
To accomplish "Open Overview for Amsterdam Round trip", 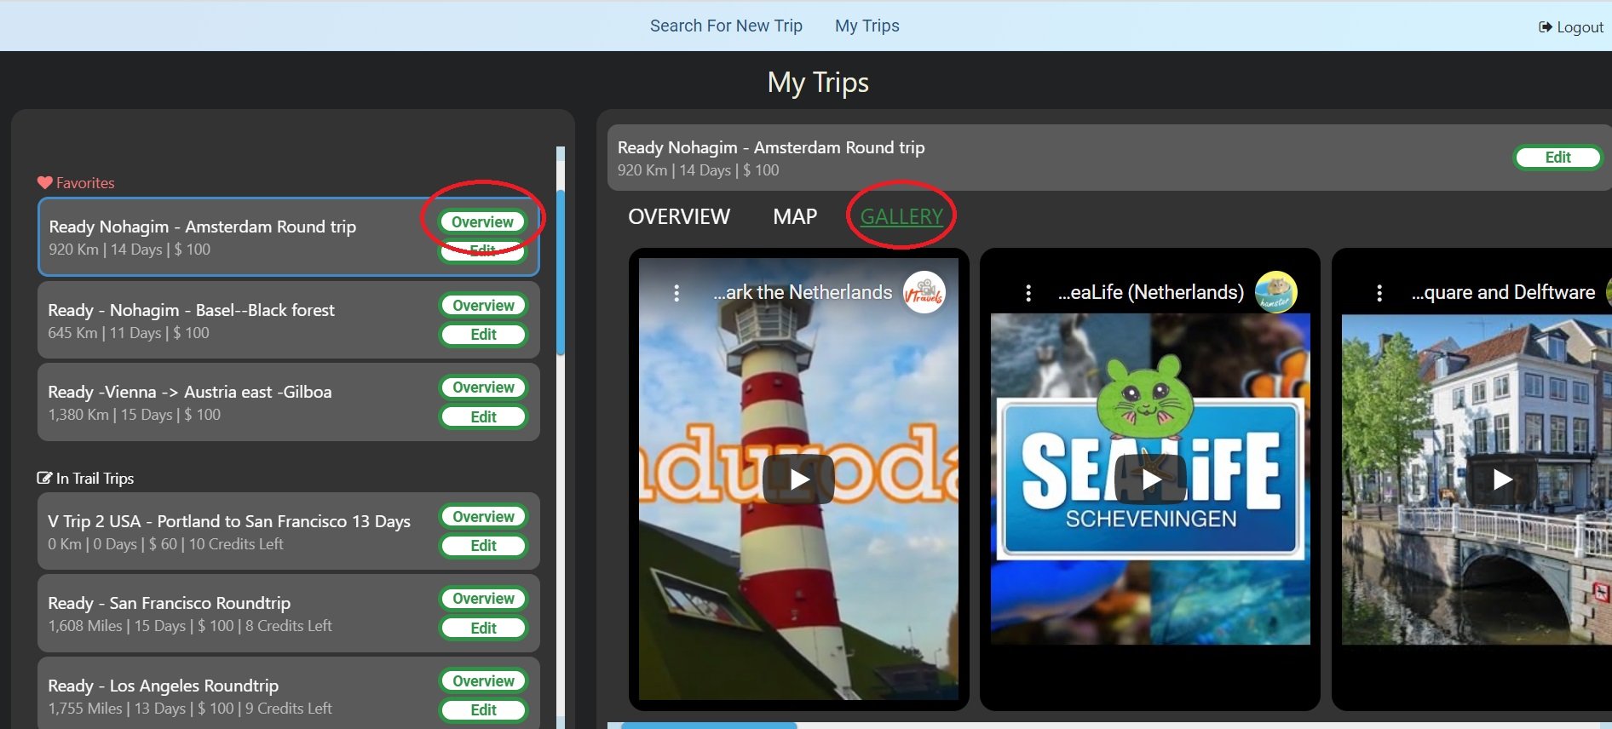I will 482,222.
